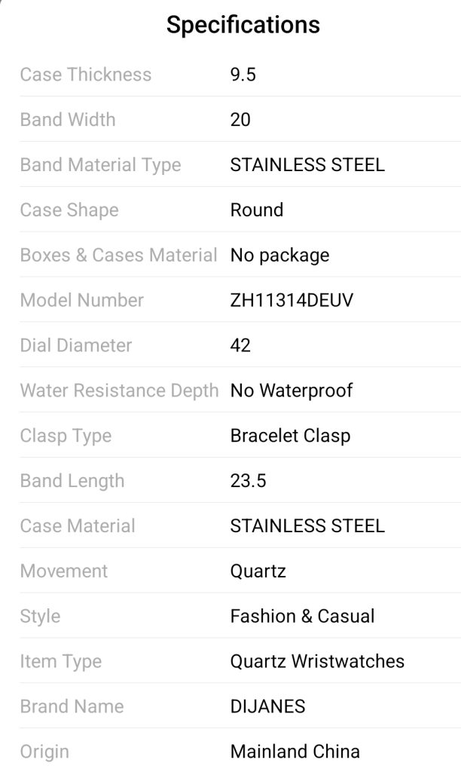Select the Case Thickness value 9.5
Viewport: 461px width, 772px height.
click(x=243, y=75)
